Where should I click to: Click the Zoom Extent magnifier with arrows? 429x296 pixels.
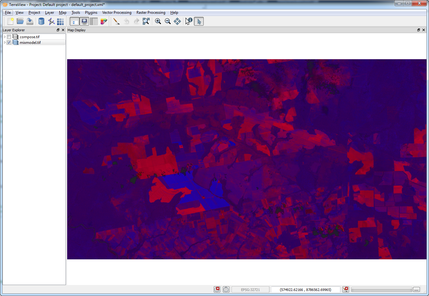146,21
